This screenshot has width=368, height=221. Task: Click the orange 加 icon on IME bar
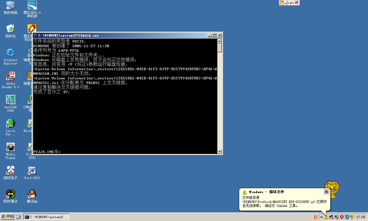pos(282,3)
